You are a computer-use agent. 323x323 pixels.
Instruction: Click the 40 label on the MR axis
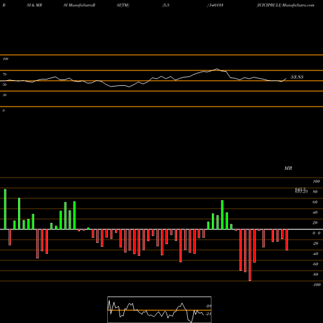pos(315,213)
